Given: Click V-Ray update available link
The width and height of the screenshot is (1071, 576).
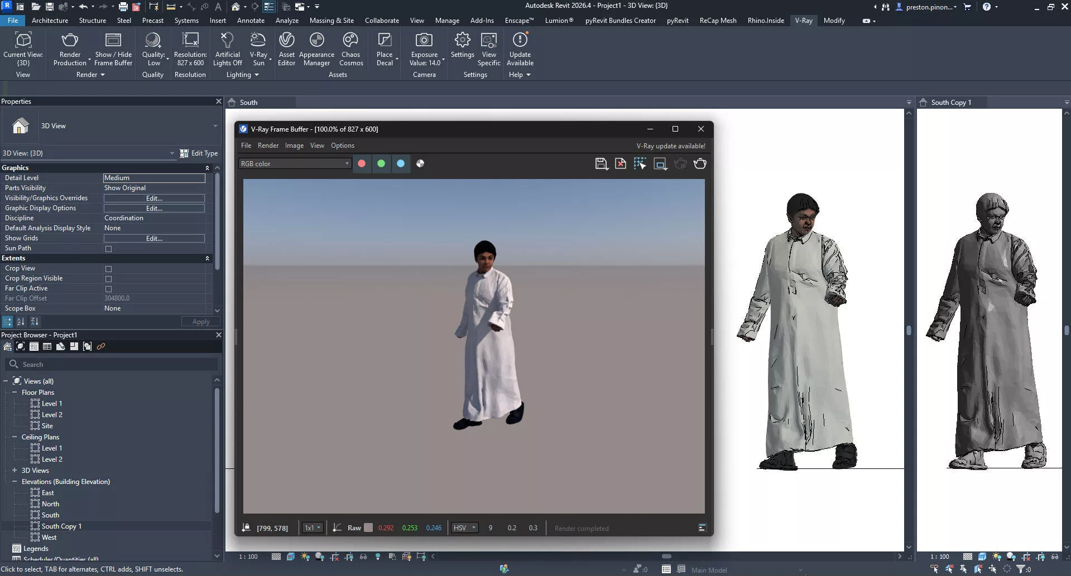Looking at the screenshot, I should point(671,146).
